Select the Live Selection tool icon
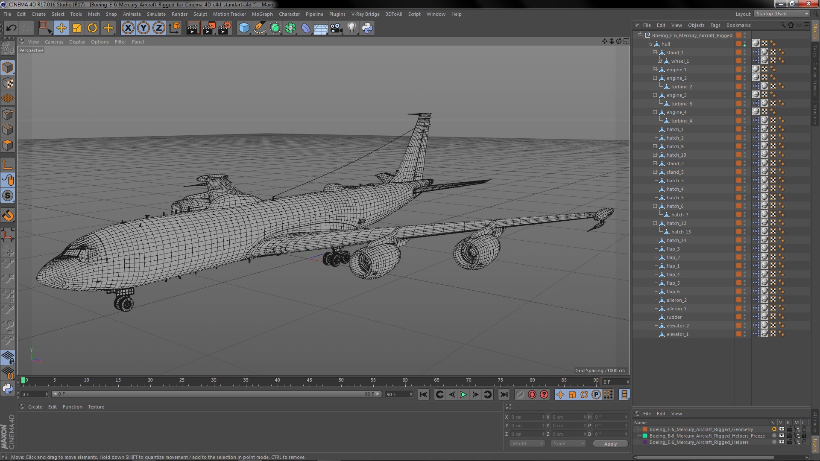The image size is (820, 461). click(45, 28)
